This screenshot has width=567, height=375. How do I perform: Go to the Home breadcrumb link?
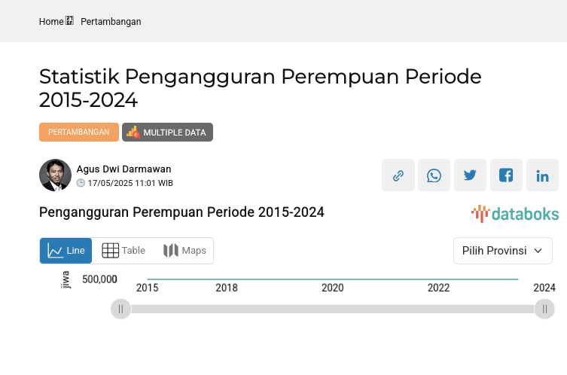51,22
